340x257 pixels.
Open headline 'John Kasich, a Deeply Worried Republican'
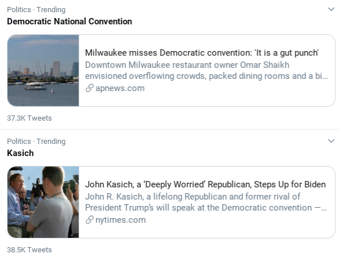tap(206, 184)
